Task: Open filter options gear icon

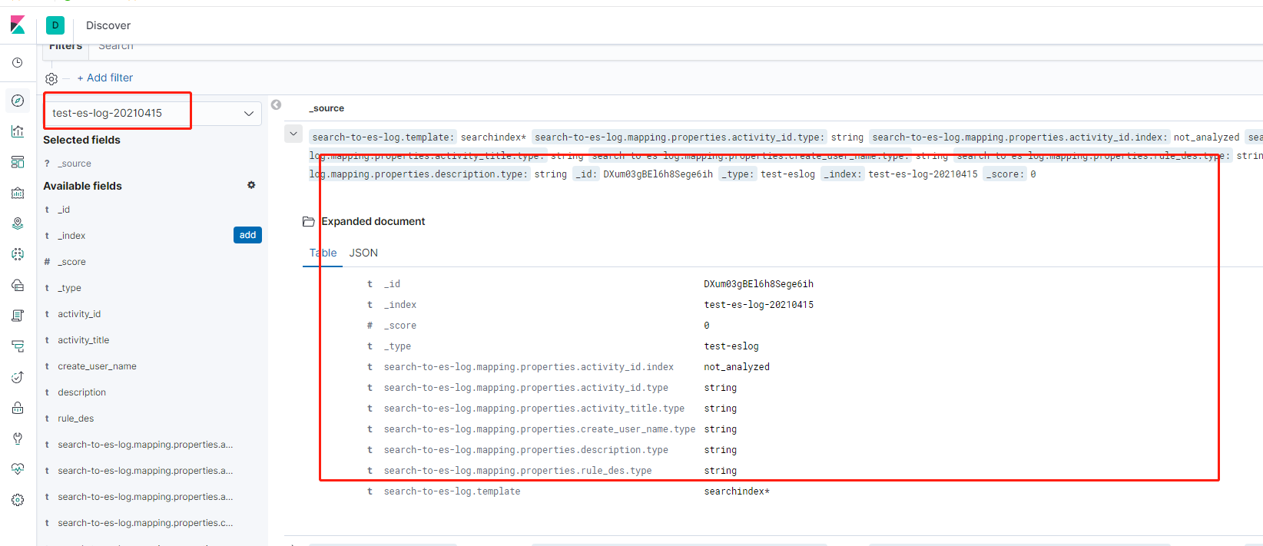Action: click(51, 78)
